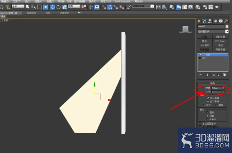Choose the Rectangular Selection Region tool
The image size is (232, 153).
[x=40, y=7]
